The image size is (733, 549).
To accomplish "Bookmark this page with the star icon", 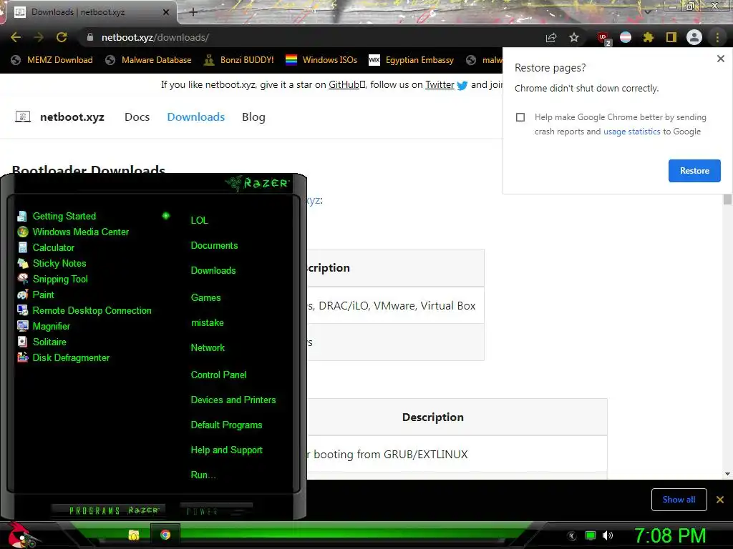I will [x=574, y=37].
